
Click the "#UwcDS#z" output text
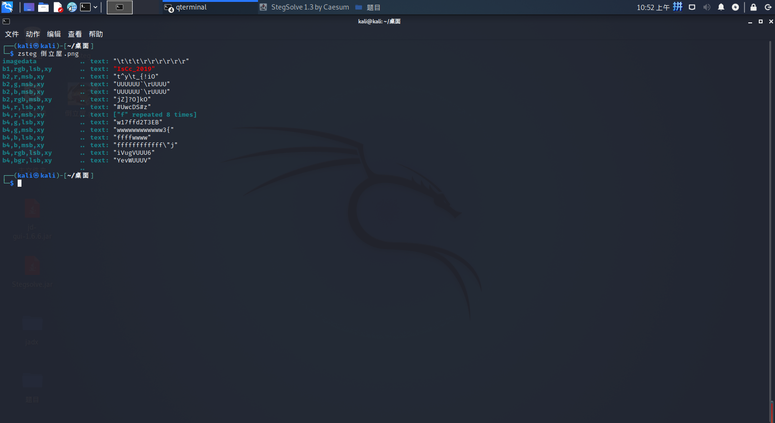pyautogui.click(x=132, y=107)
